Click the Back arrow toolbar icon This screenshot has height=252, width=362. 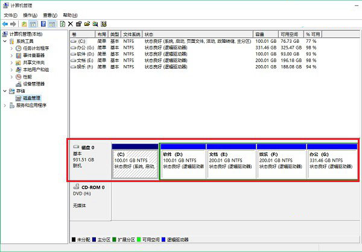coord(5,24)
